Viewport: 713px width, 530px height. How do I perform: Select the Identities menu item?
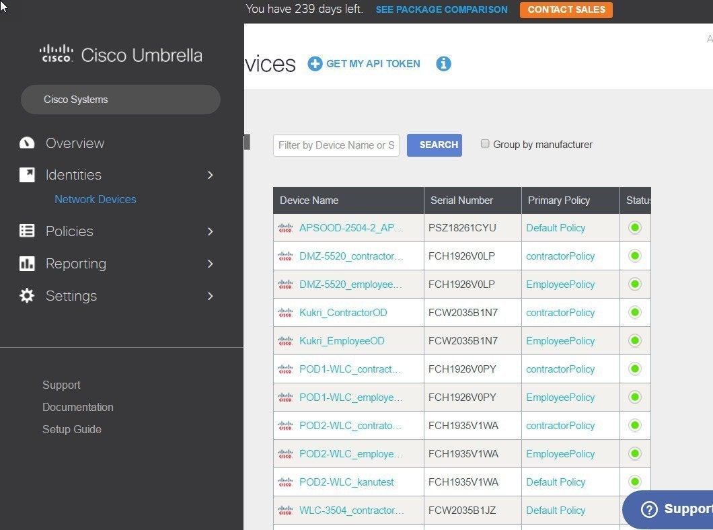pos(73,175)
